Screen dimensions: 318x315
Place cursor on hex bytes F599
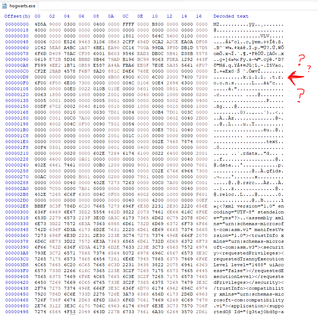pos(40,65)
